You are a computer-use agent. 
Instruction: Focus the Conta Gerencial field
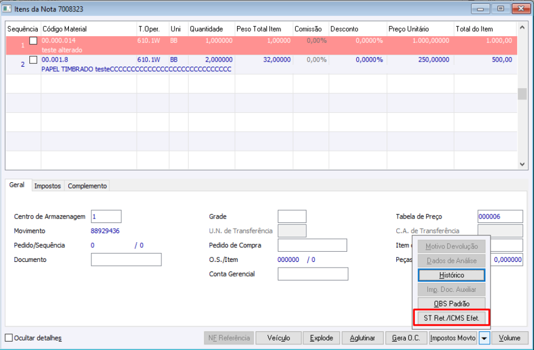[x=313, y=274]
